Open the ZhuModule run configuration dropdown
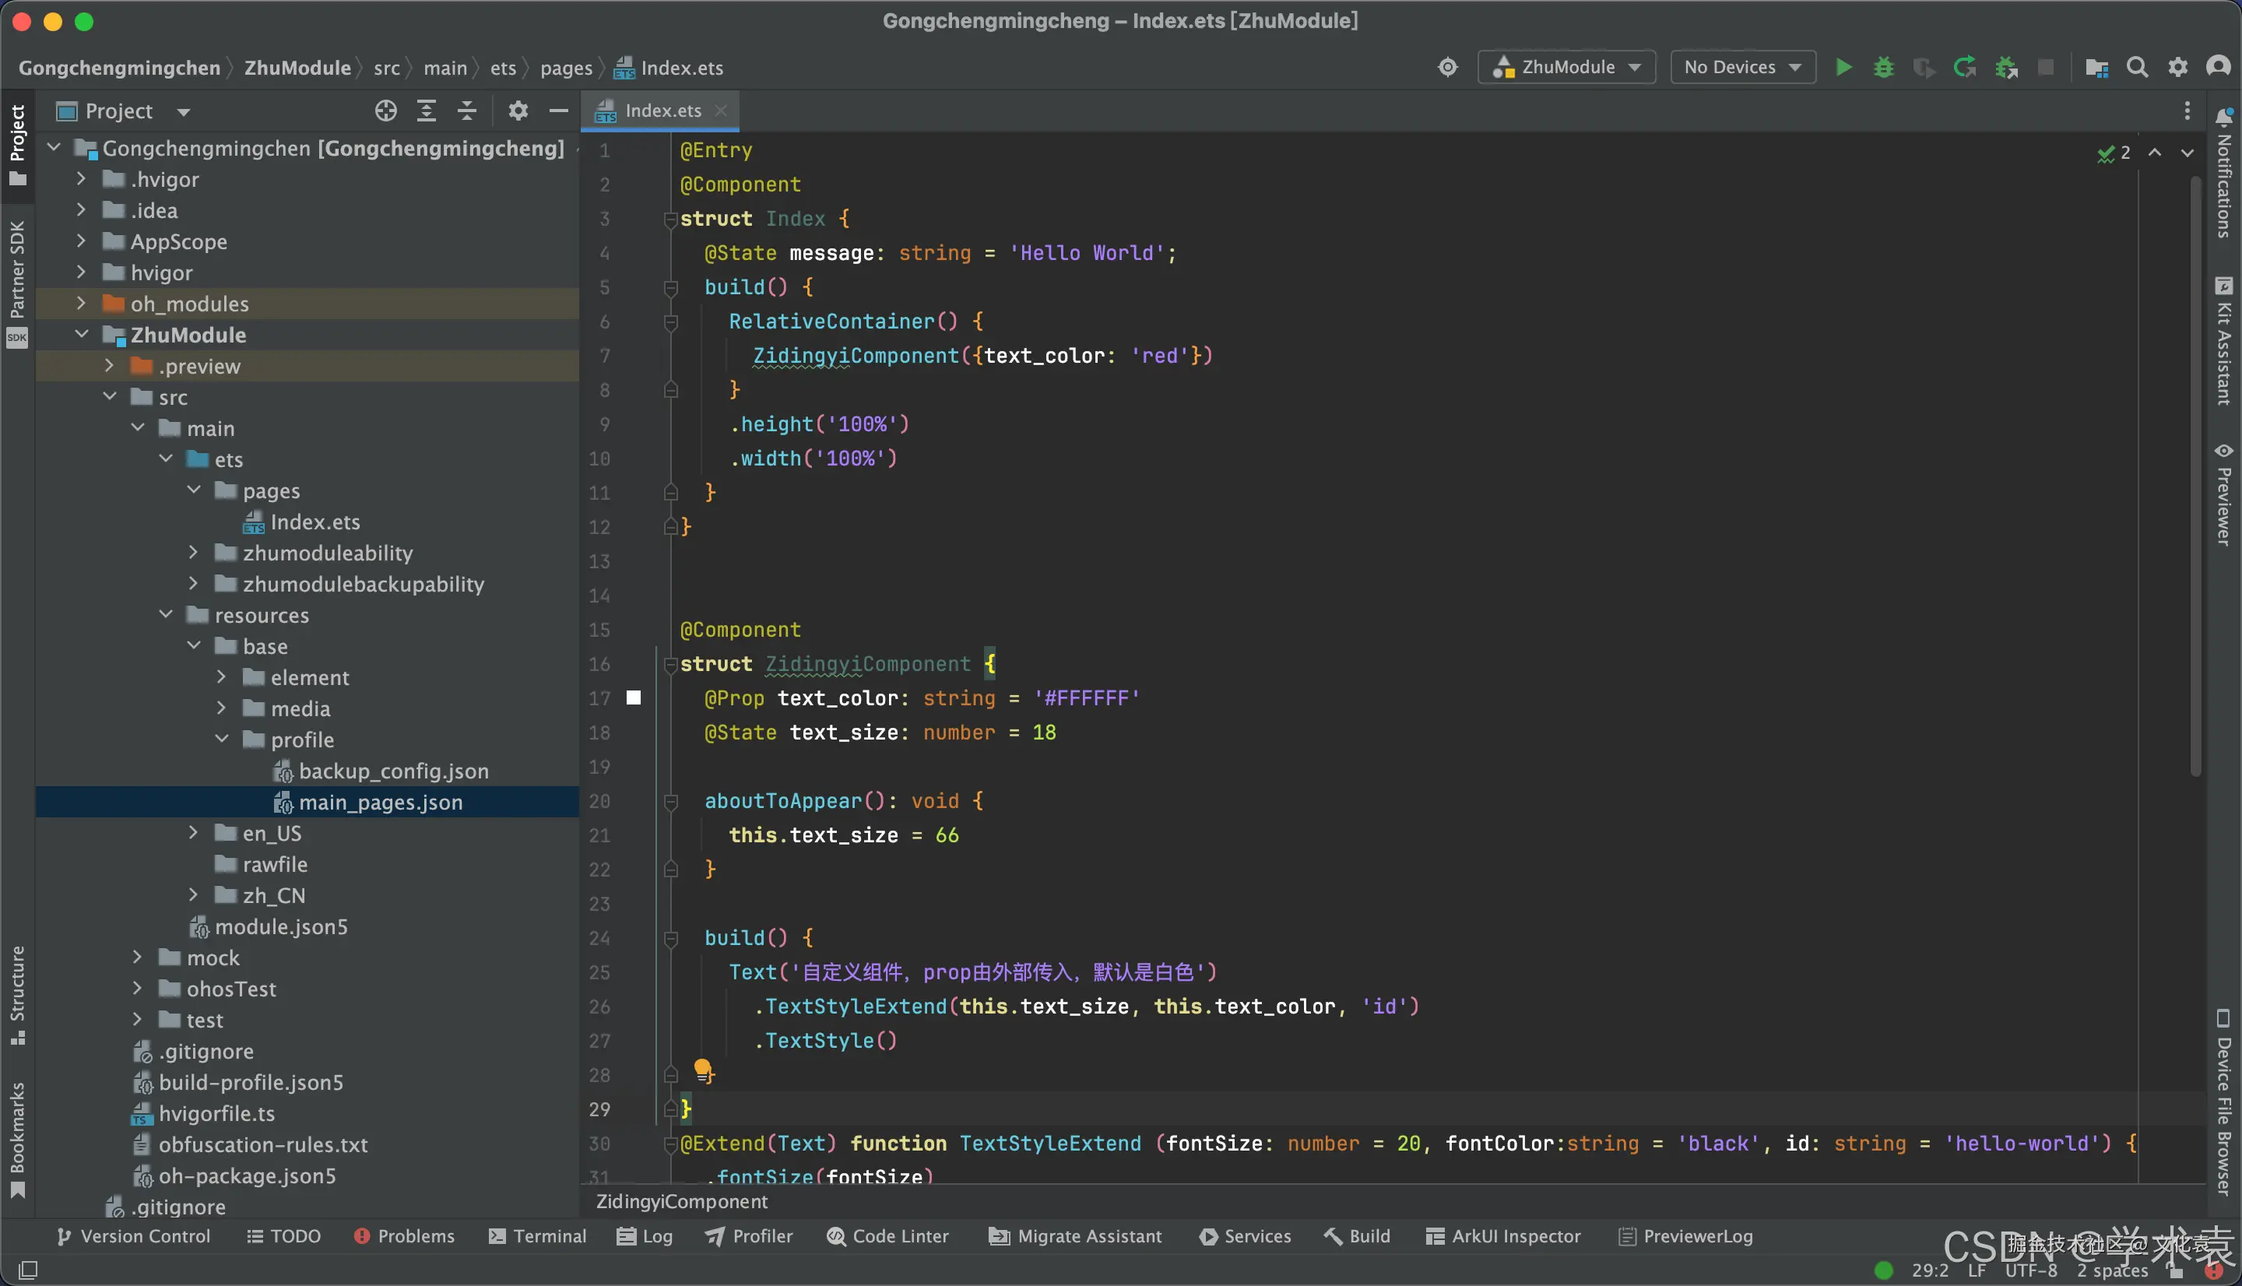Viewport: 2242px width, 1286px height. (x=1567, y=67)
